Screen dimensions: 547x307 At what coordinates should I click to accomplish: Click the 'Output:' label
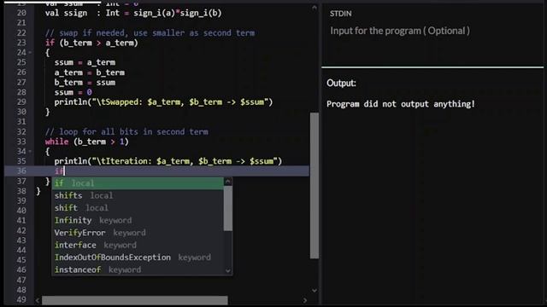pyautogui.click(x=341, y=84)
